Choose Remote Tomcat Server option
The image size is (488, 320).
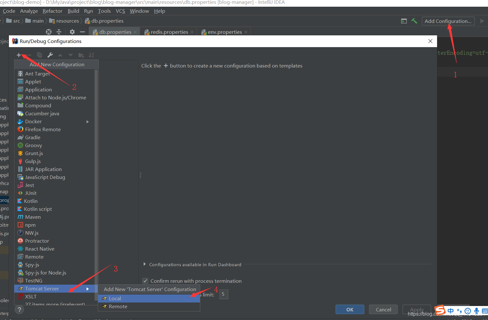point(149,306)
